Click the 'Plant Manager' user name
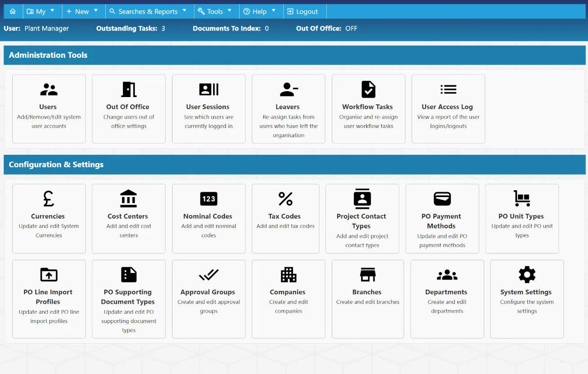This screenshot has width=588, height=374. [47, 28]
